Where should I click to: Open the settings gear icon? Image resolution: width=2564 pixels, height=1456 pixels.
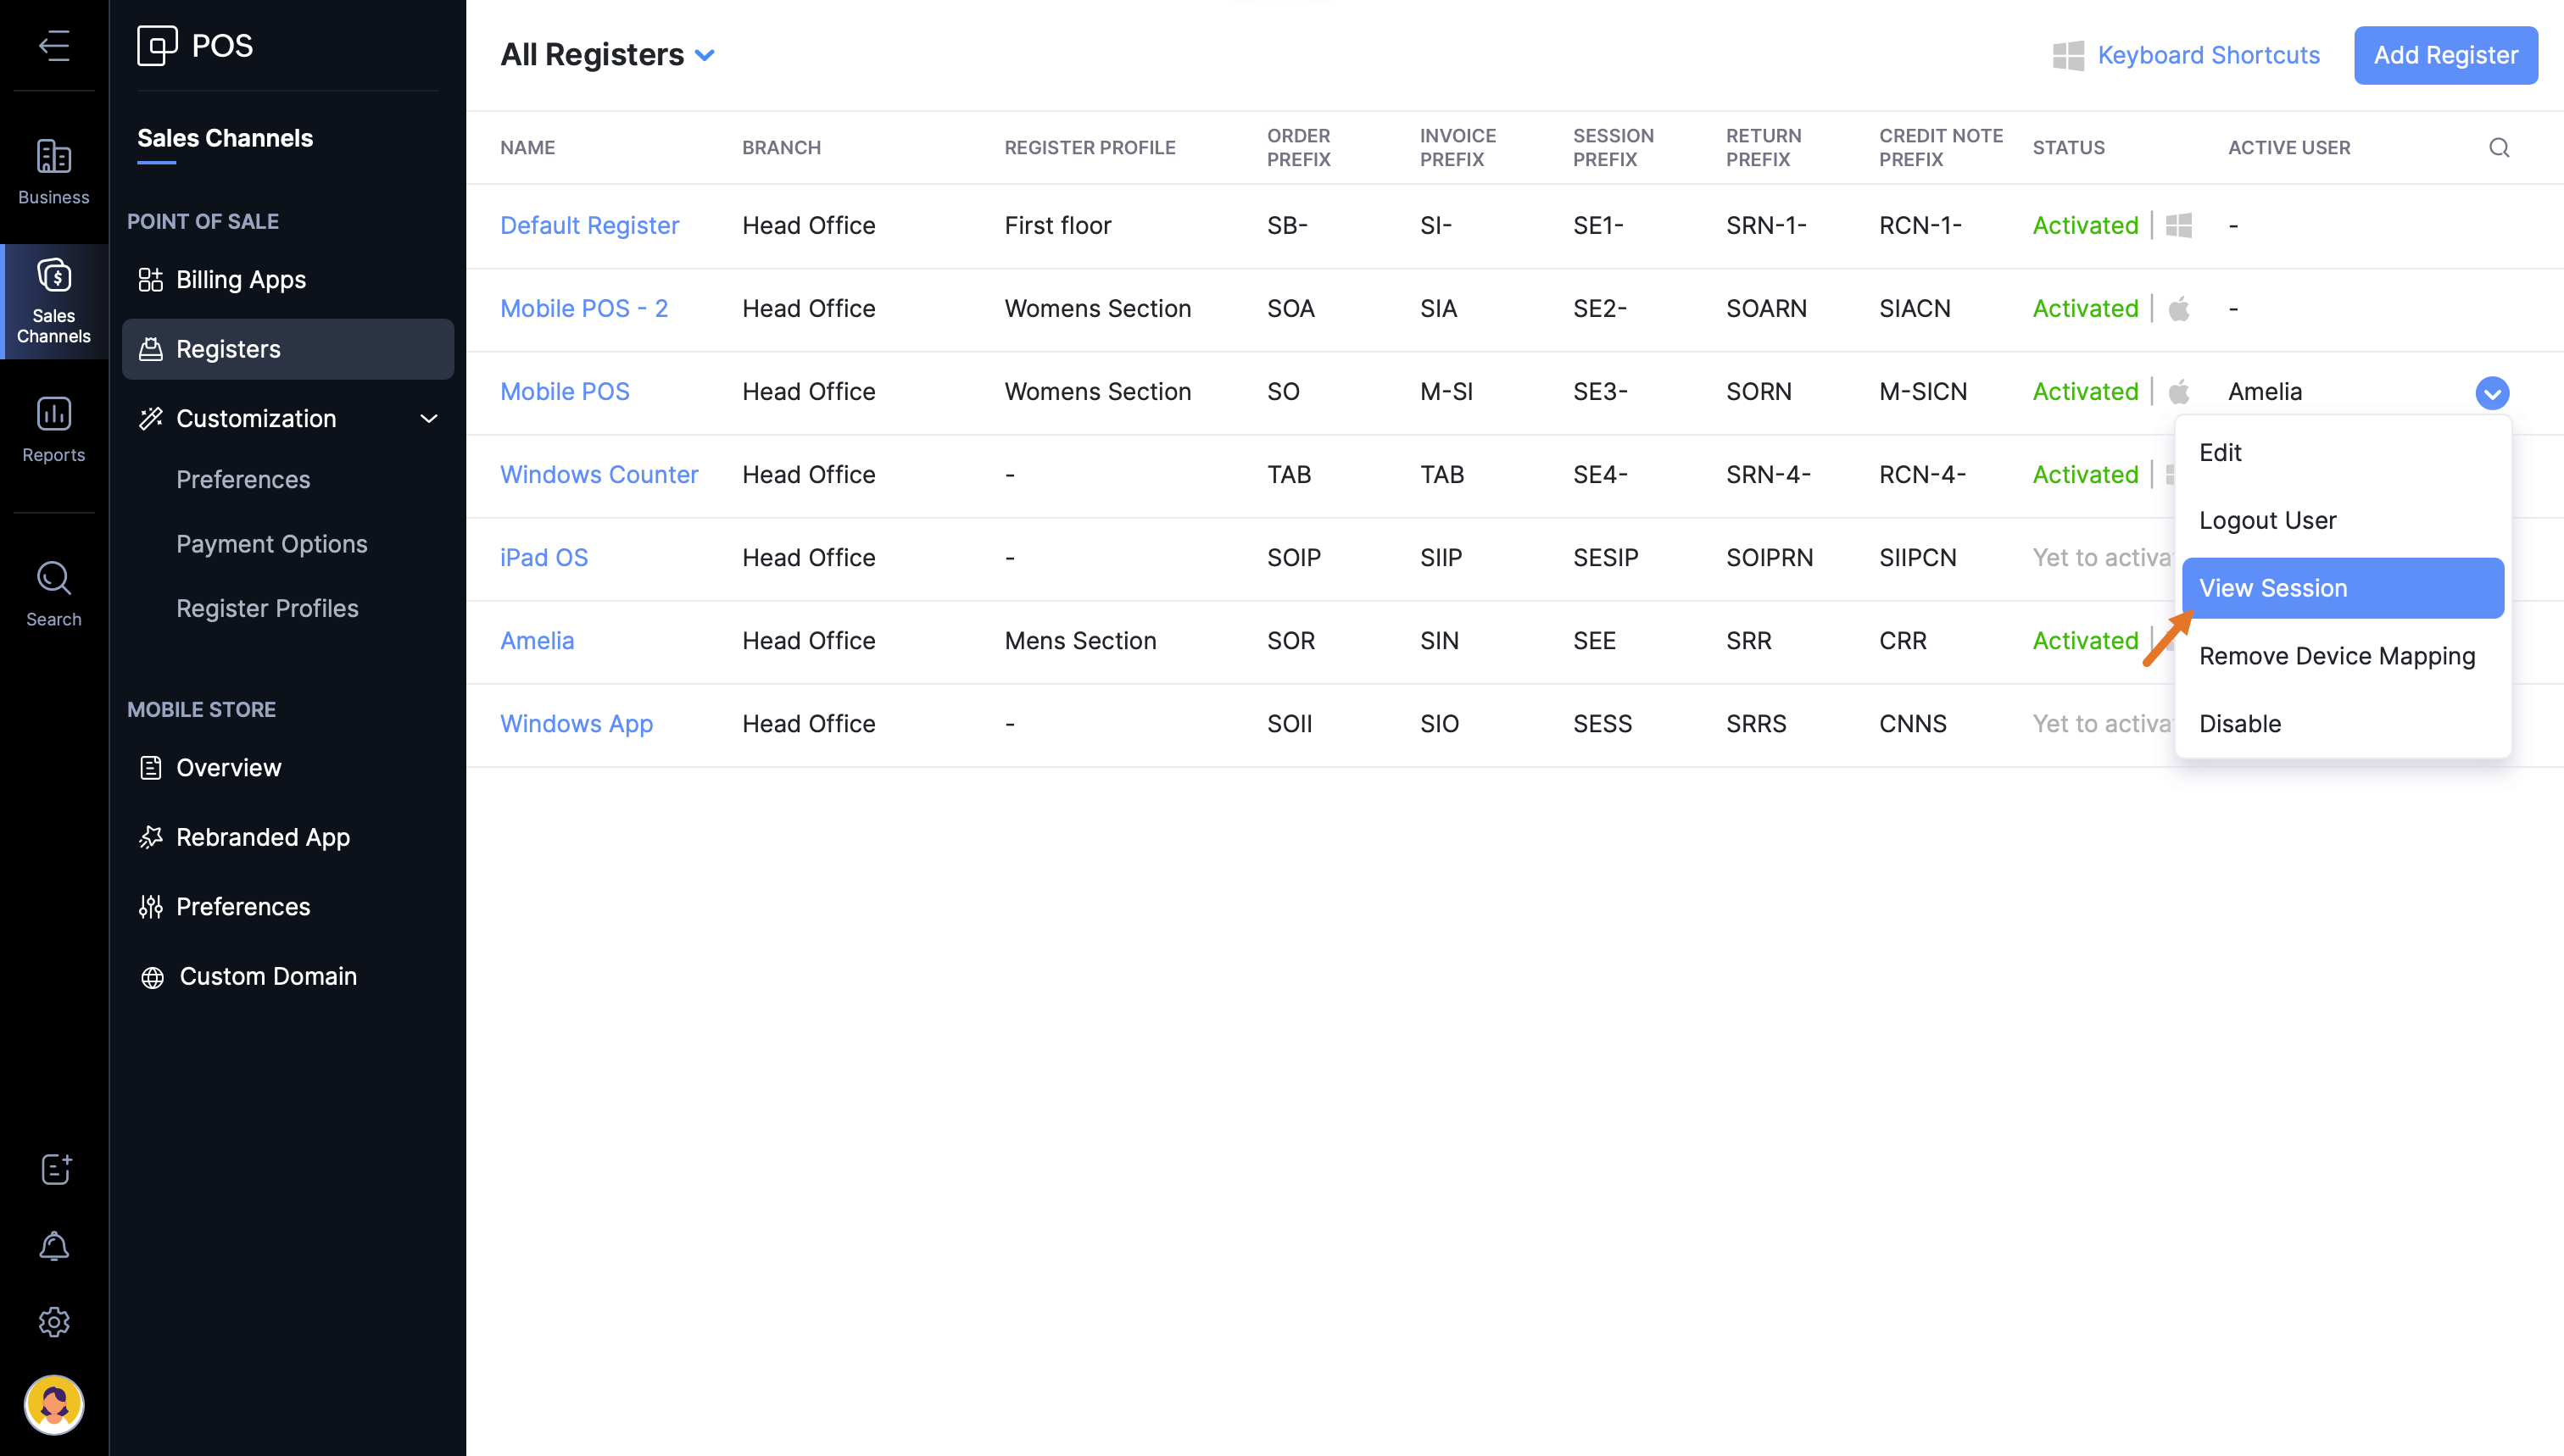click(54, 1322)
